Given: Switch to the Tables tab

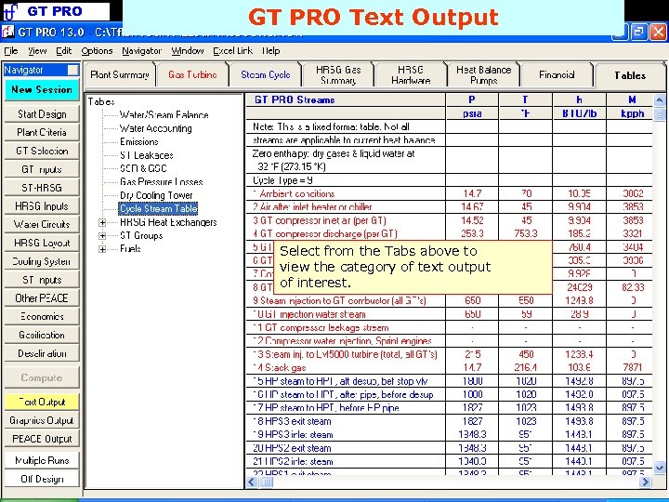Looking at the screenshot, I should click(630, 75).
